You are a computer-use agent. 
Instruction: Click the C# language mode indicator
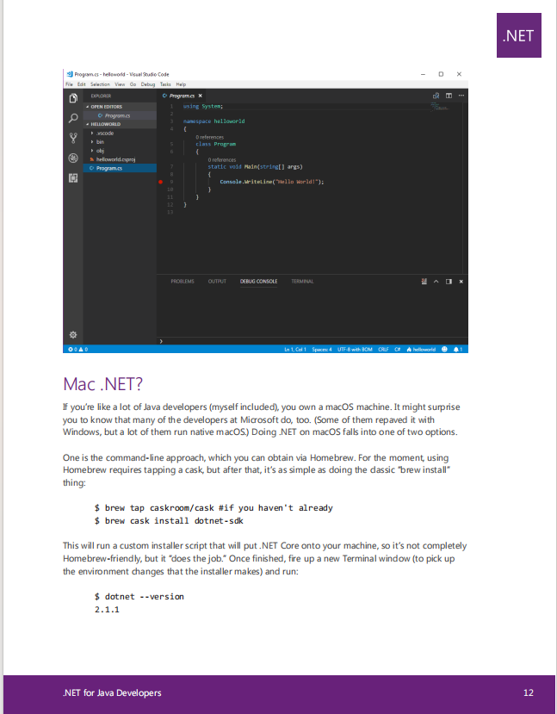click(x=397, y=350)
